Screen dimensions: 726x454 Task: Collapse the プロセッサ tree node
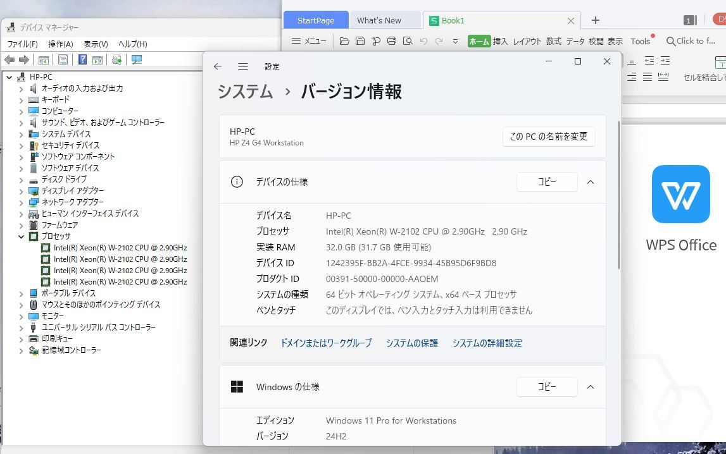click(21, 236)
